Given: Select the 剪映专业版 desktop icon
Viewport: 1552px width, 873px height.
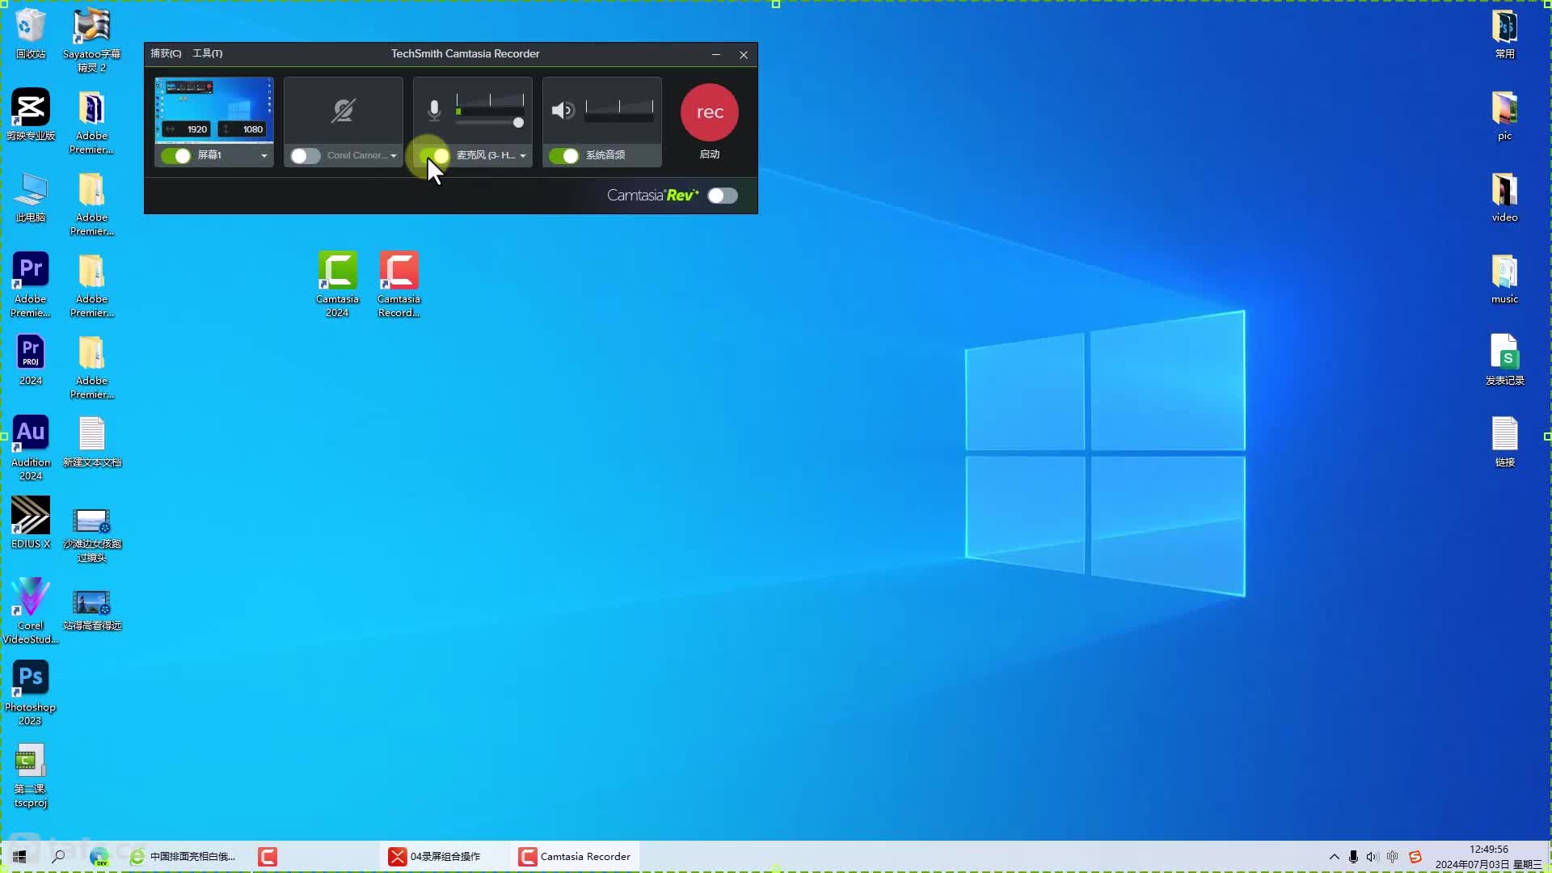Looking at the screenshot, I should click(x=31, y=115).
